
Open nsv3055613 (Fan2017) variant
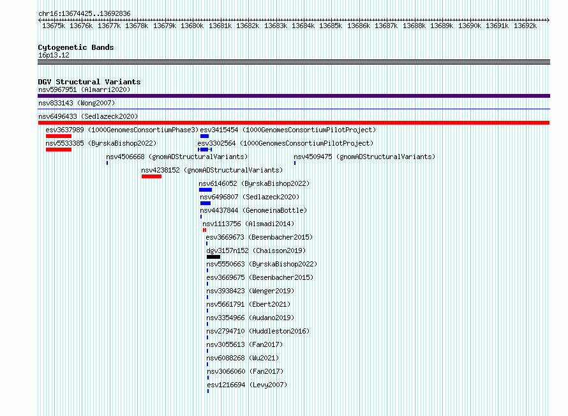(x=244, y=344)
